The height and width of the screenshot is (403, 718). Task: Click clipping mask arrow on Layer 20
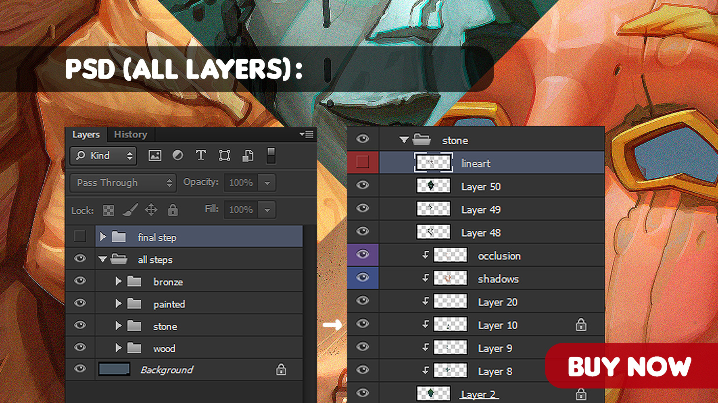tap(426, 301)
